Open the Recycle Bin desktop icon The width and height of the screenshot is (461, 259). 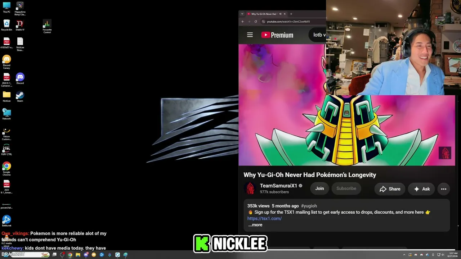[x=6, y=25]
